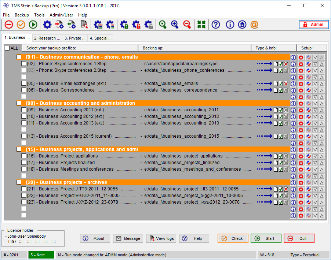Click the 'Backing up:' column header
This screenshot has width=331, height=260.
pyautogui.click(x=194, y=48)
